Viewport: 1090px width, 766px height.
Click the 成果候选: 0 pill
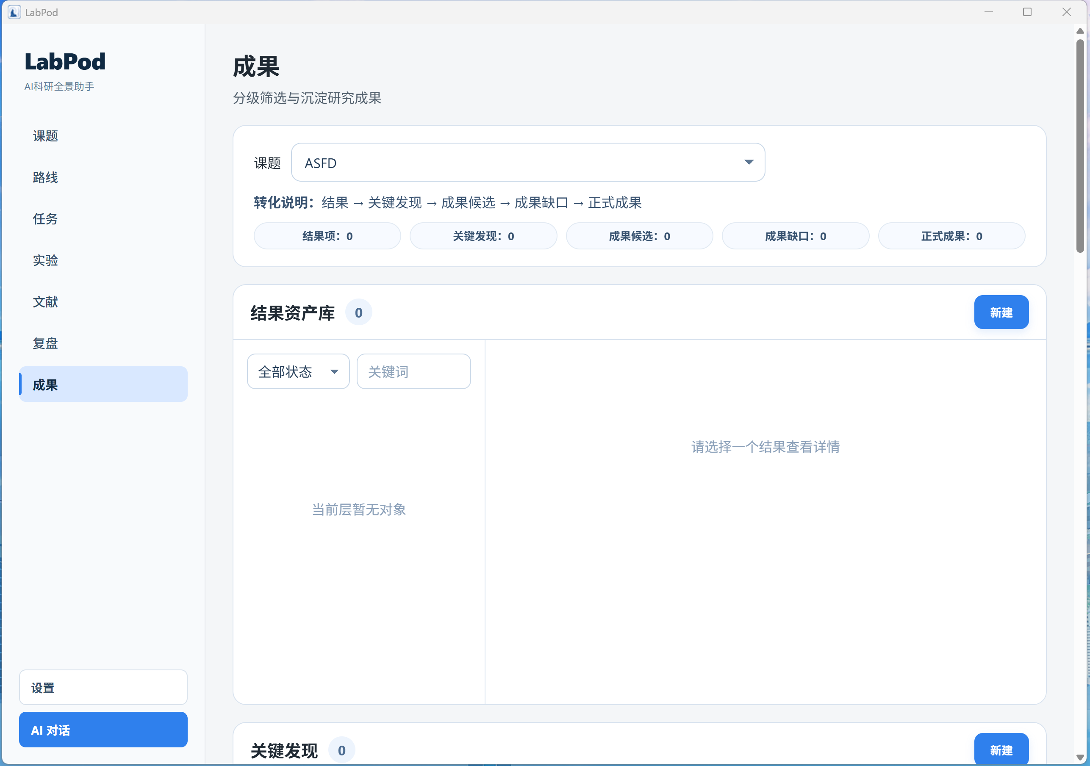pos(640,236)
